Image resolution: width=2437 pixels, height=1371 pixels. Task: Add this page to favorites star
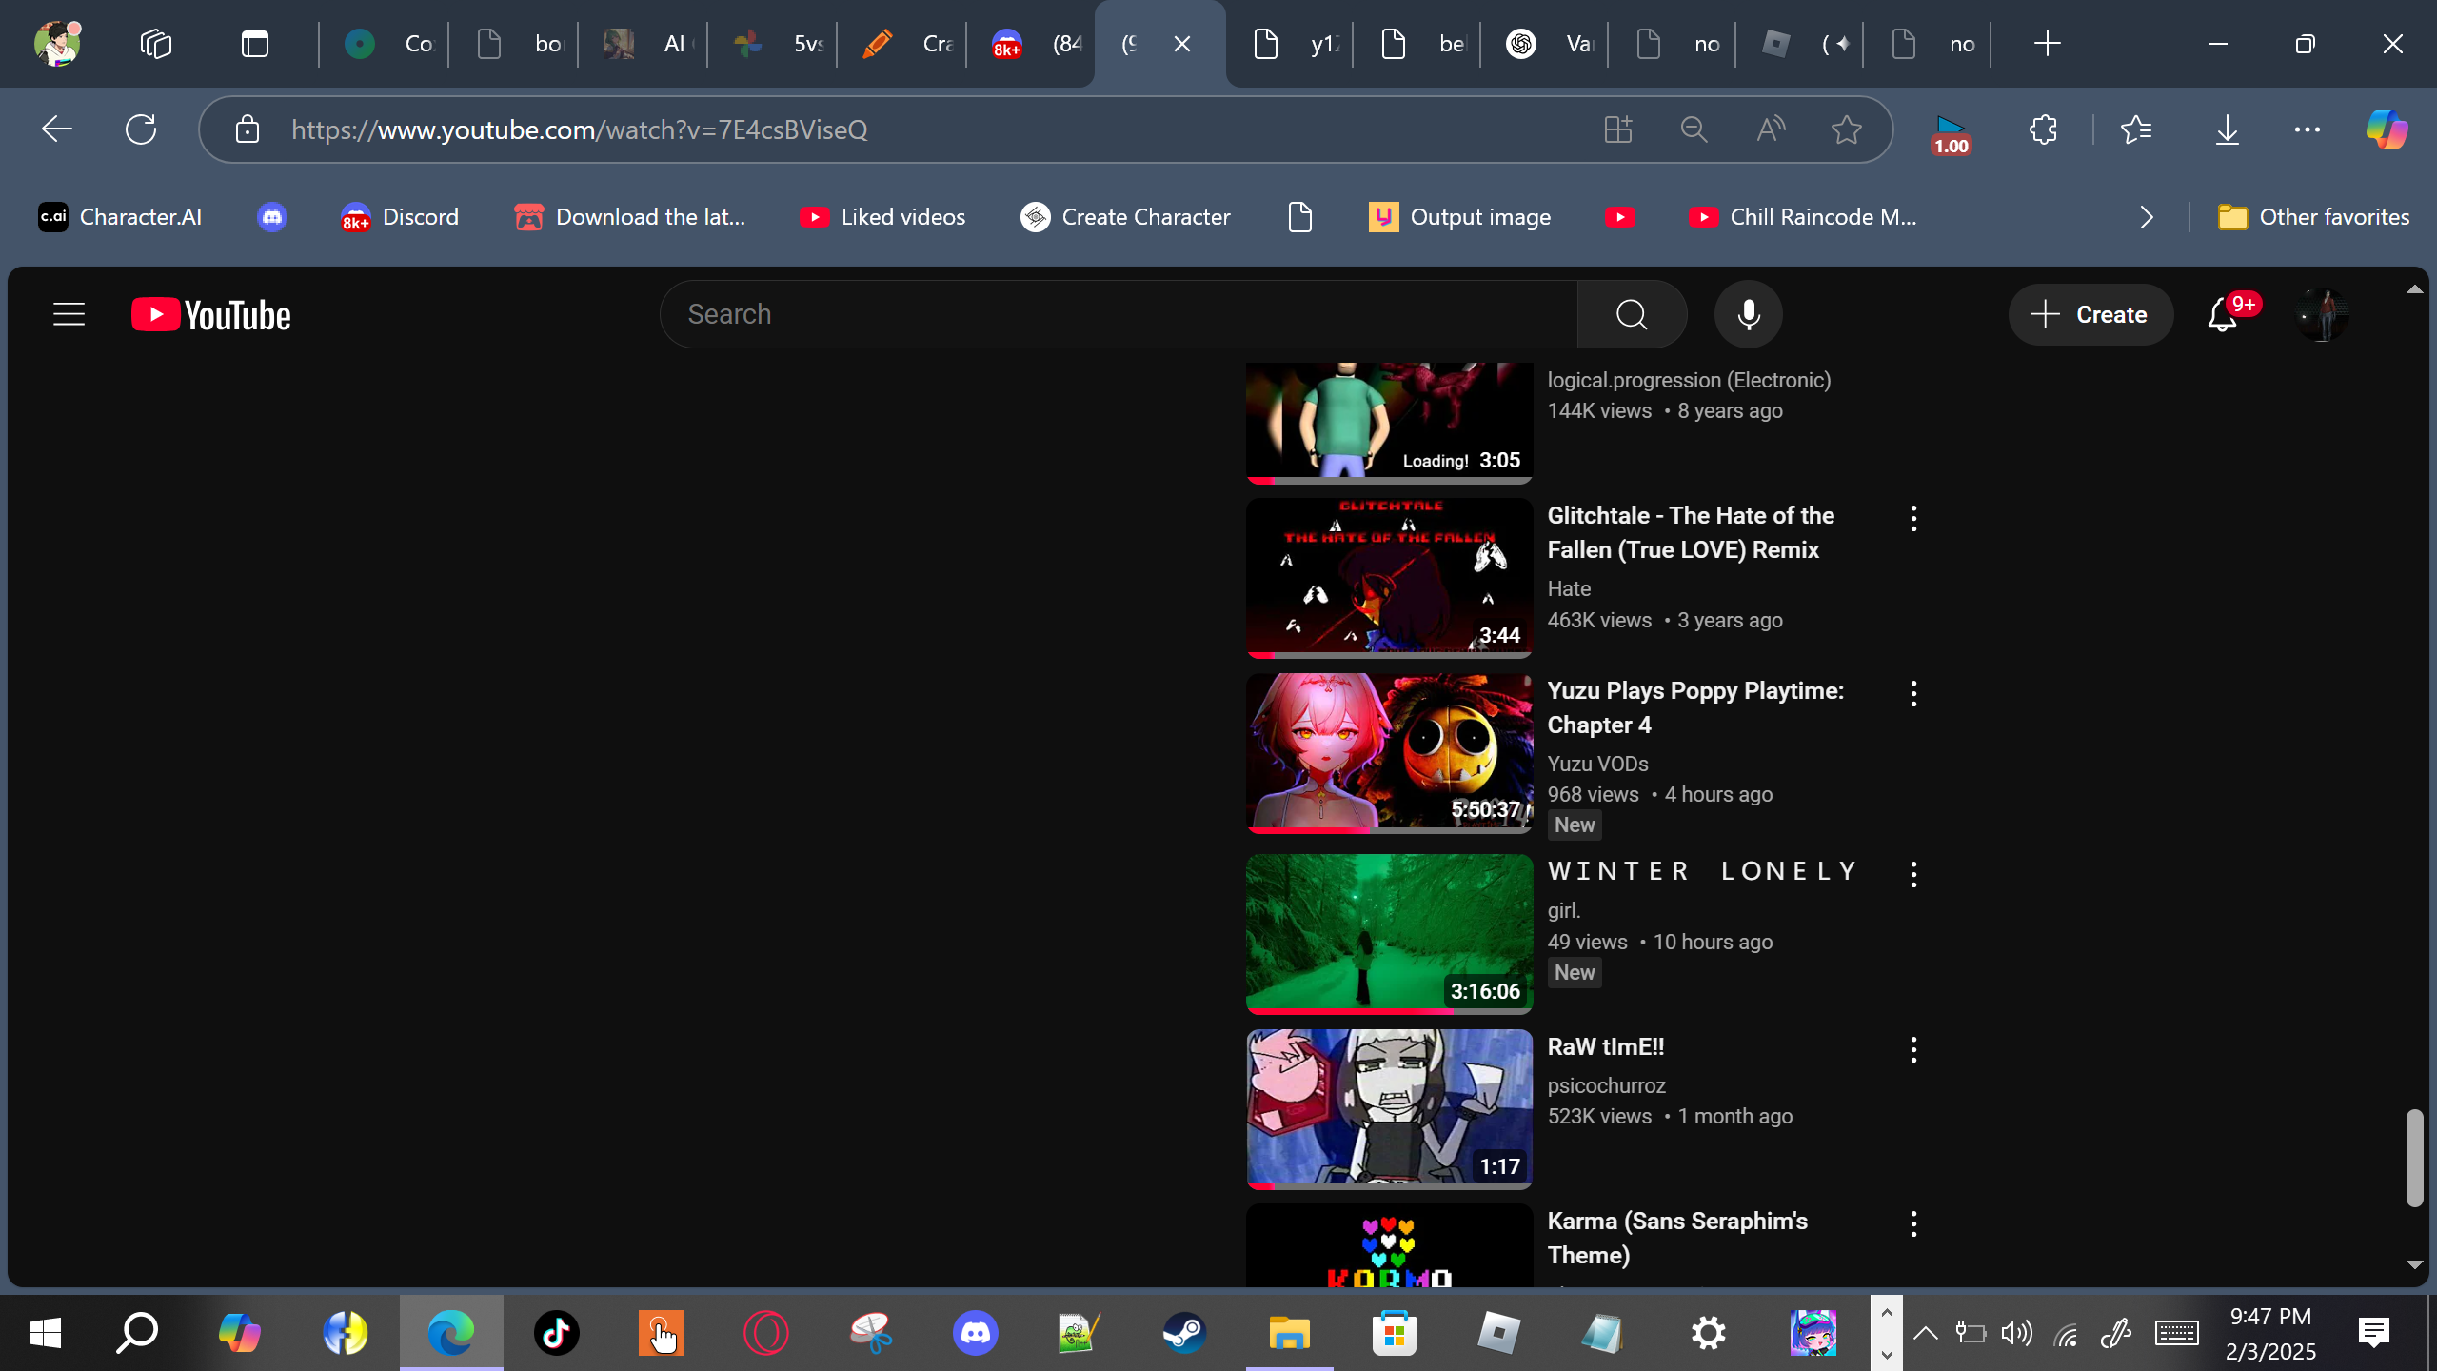1846,129
